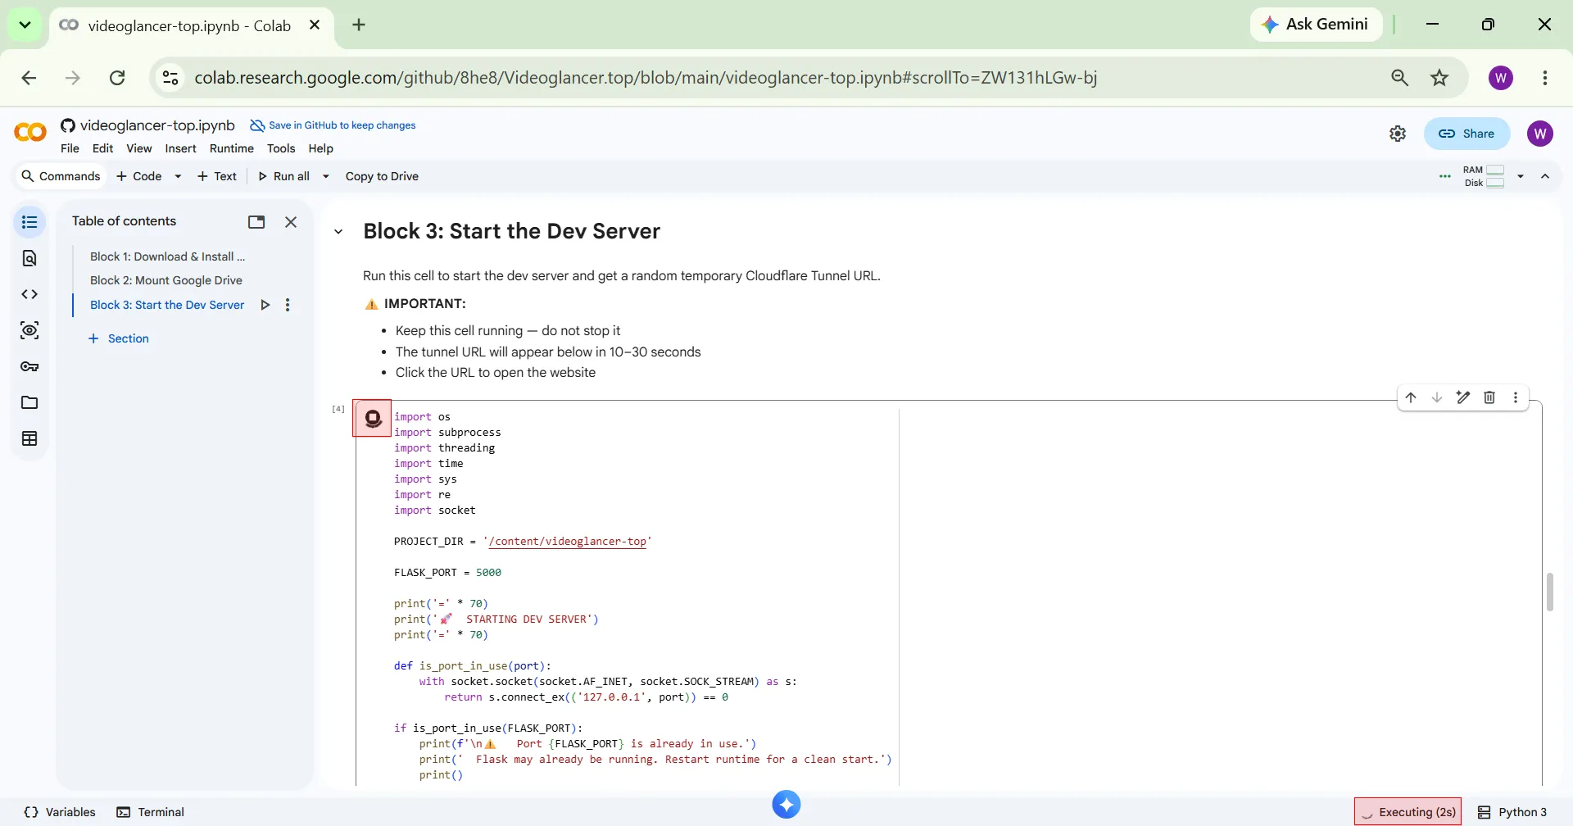Delete the cell with trash icon
The height and width of the screenshot is (826, 1573).
pyautogui.click(x=1489, y=397)
